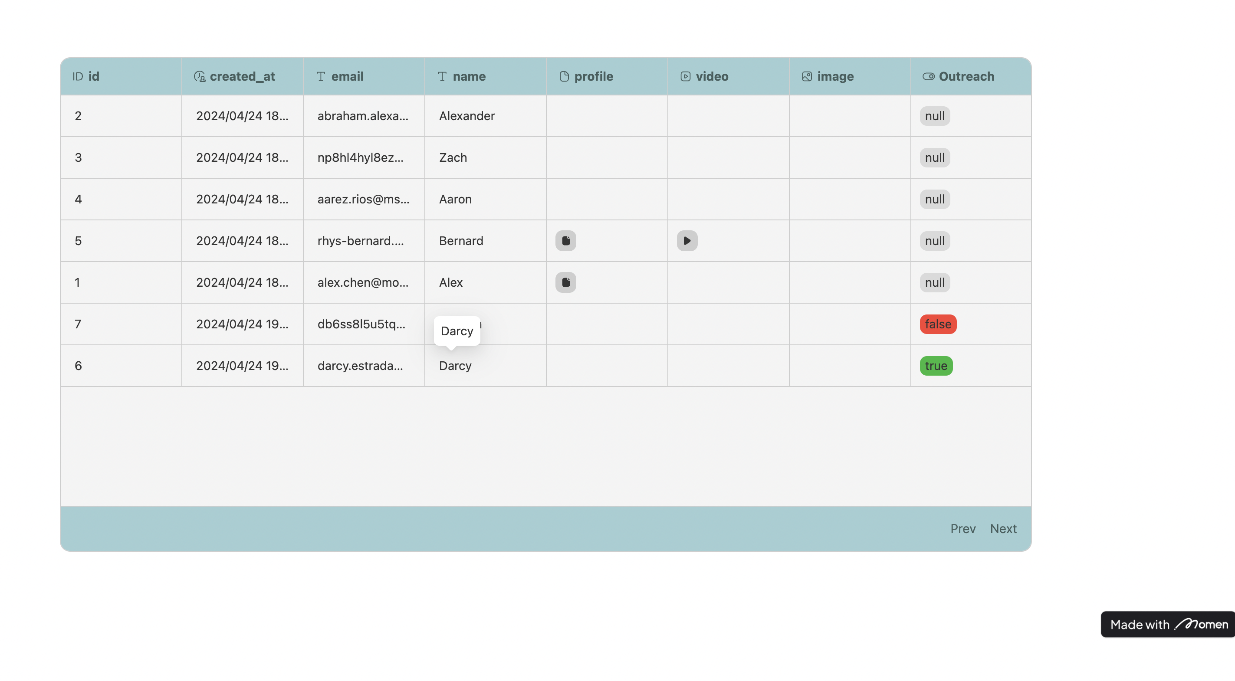Select the id column header
Image resolution: width=1235 pixels, height=681 pixels.
[x=122, y=77]
